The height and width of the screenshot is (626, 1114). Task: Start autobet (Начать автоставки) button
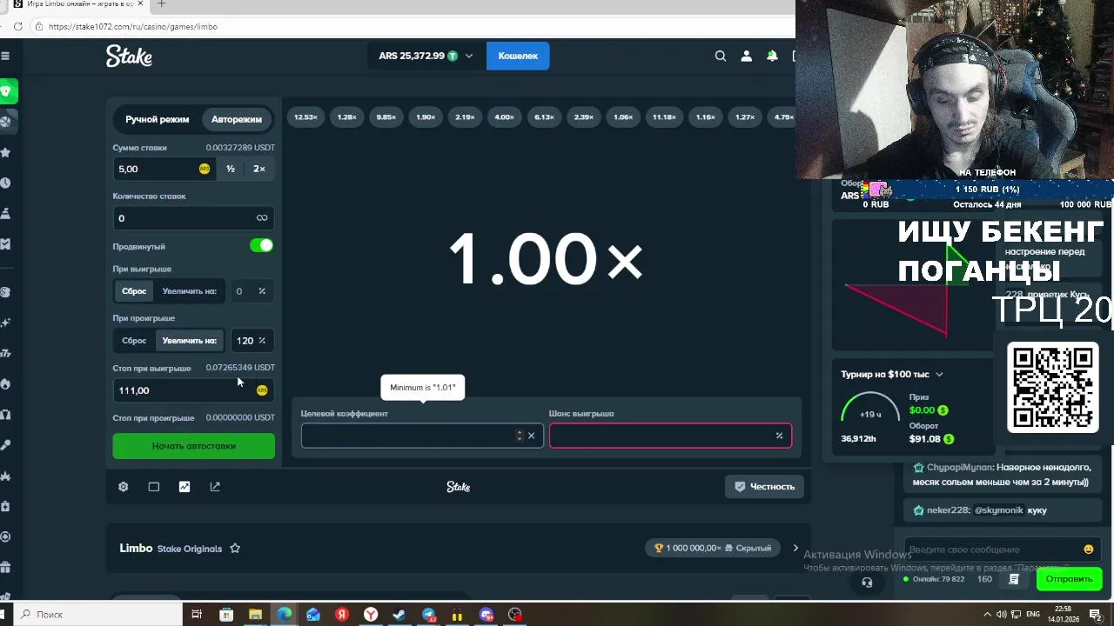pos(193,446)
